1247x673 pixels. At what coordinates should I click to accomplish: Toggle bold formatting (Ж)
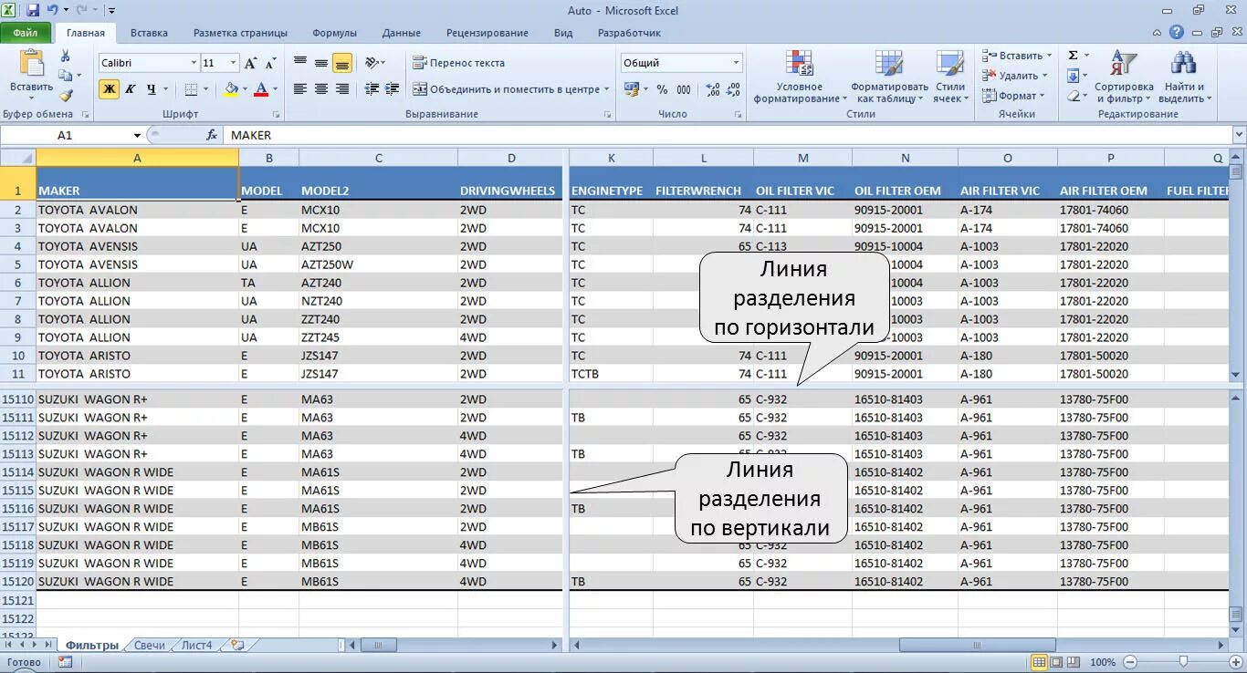pyautogui.click(x=109, y=89)
